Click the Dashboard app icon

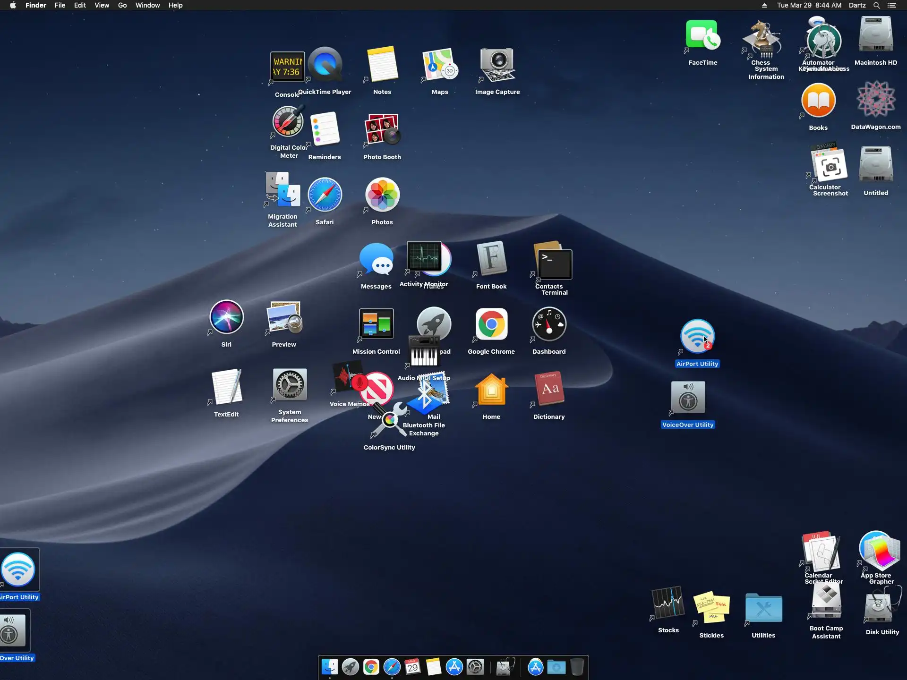pyautogui.click(x=549, y=325)
